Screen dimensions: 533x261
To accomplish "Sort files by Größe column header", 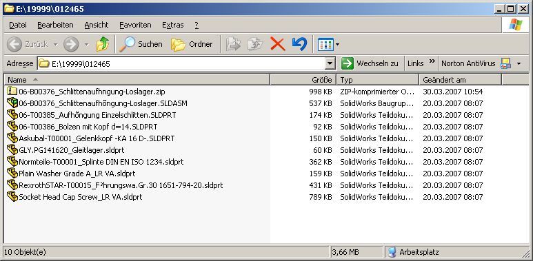I will pyautogui.click(x=303, y=80).
